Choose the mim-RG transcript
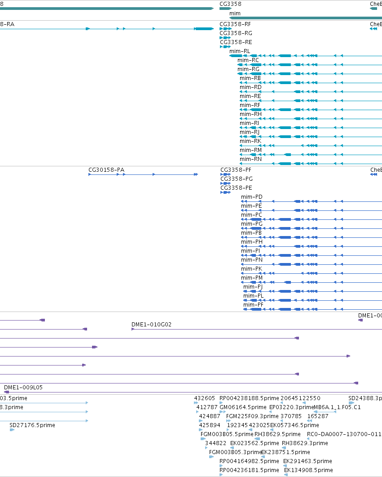This screenshot has width=382, height=477. [248, 69]
